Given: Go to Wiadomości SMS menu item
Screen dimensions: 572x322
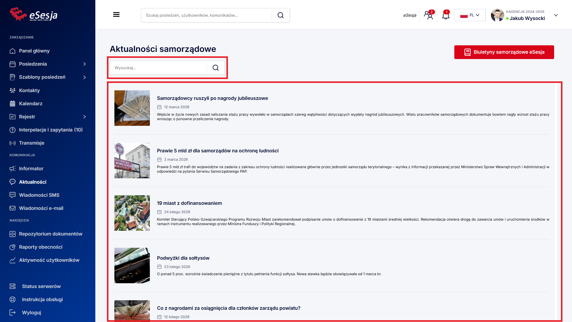Looking at the screenshot, I should point(39,195).
